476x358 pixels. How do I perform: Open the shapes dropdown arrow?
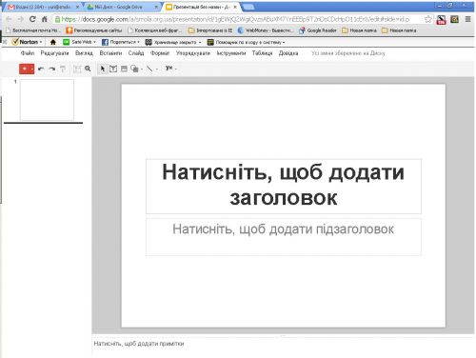(142, 69)
